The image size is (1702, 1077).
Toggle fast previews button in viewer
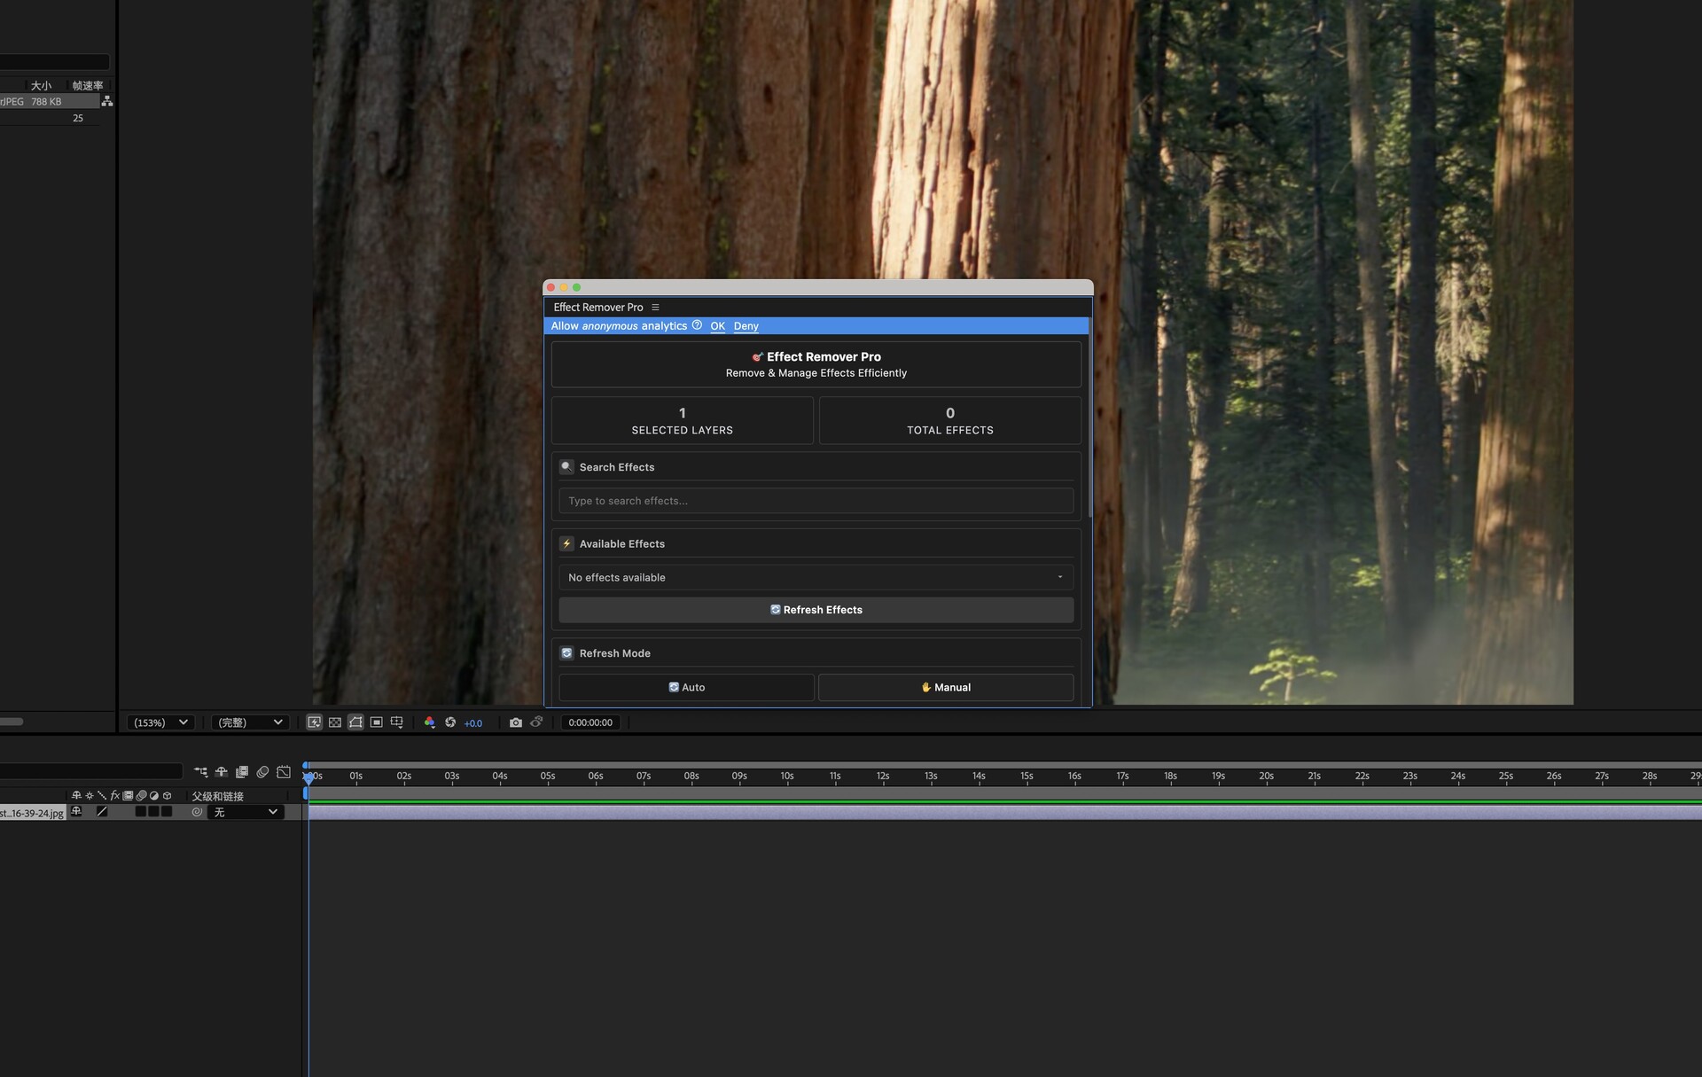314,722
